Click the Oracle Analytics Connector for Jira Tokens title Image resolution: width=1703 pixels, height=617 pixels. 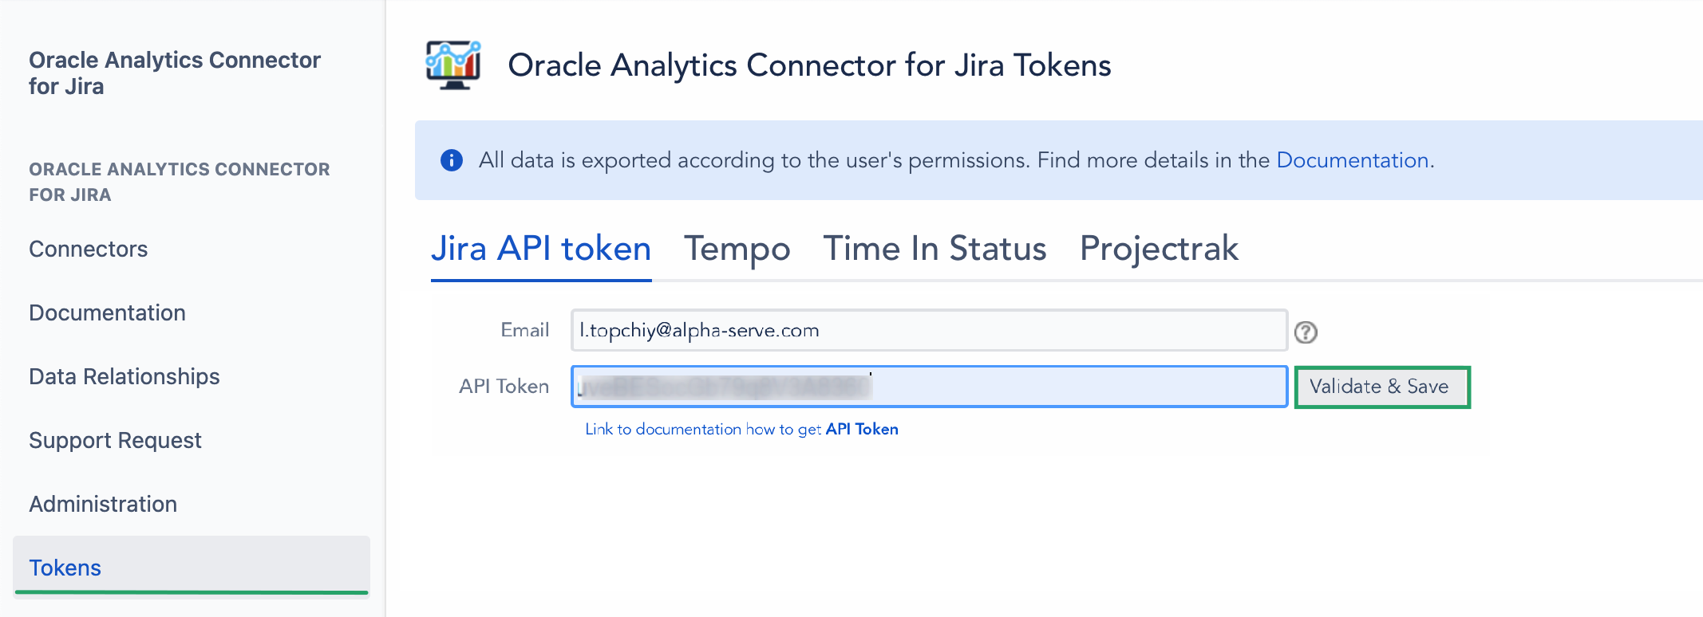[x=810, y=65]
